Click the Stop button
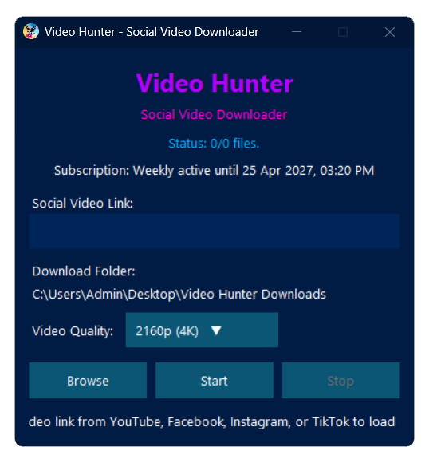The height and width of the screenshot is (463, 429). pyautogui.click(x=340, y=380)
